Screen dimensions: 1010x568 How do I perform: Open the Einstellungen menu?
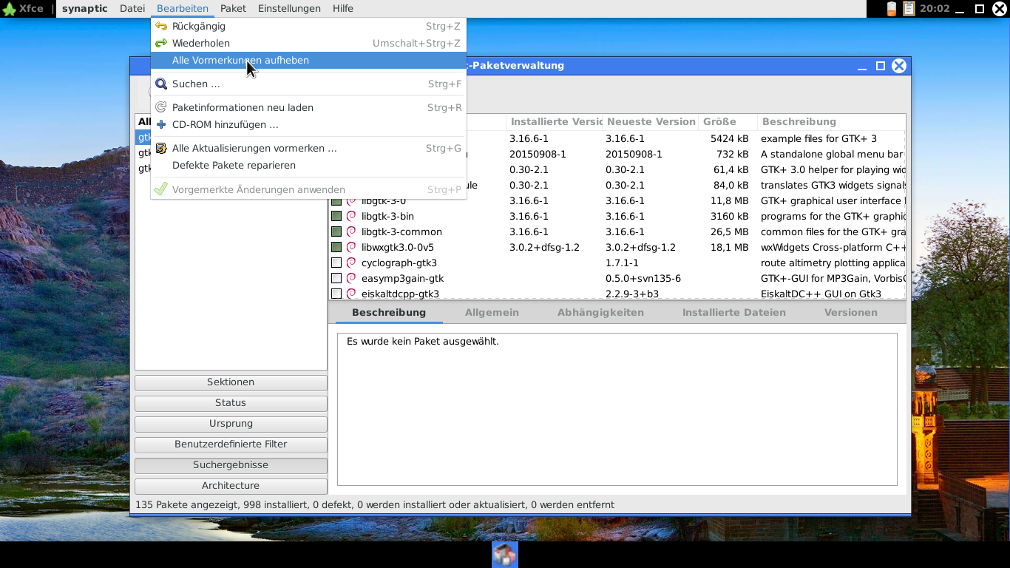tap(289, 9)
